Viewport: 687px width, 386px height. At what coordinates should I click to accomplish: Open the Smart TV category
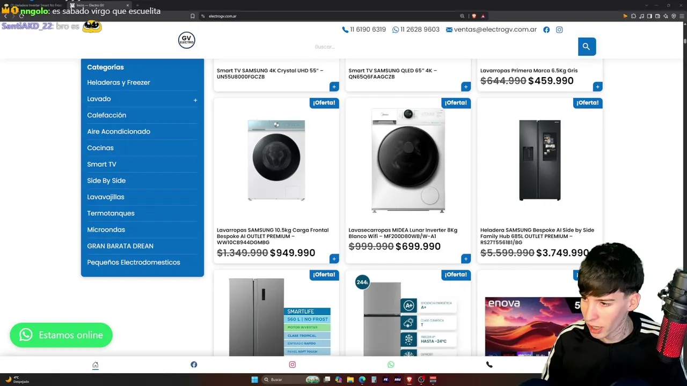(x=101, y=164)
